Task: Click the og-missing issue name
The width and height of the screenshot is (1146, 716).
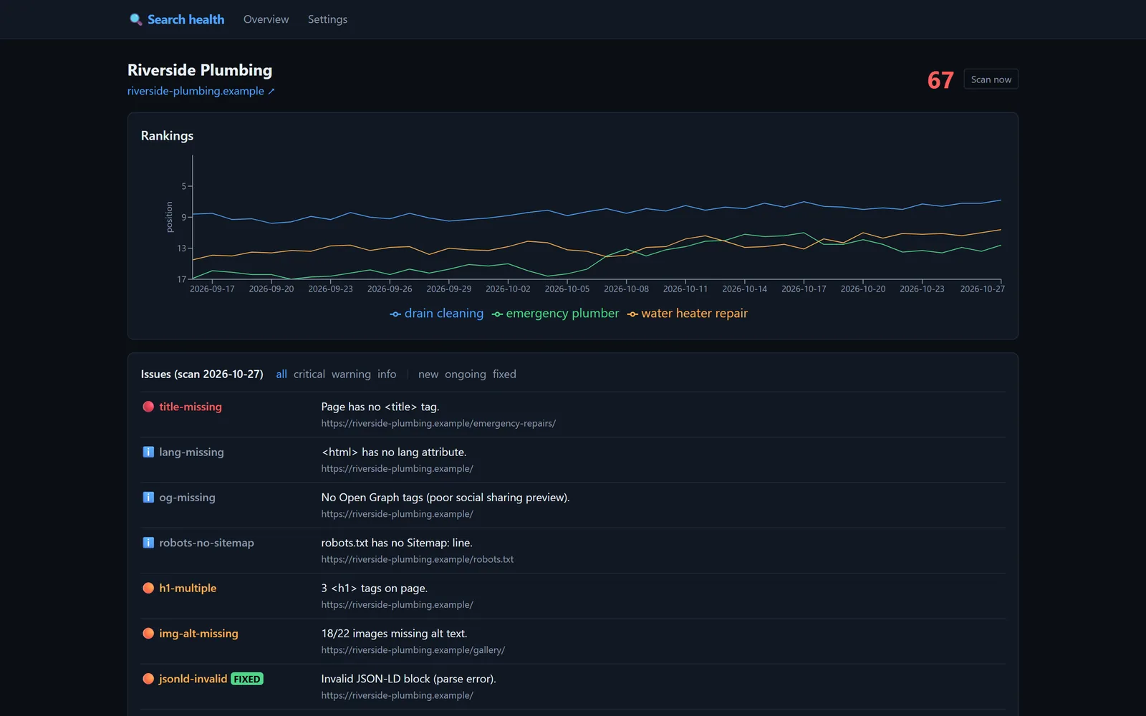Action: click(187, 498)
